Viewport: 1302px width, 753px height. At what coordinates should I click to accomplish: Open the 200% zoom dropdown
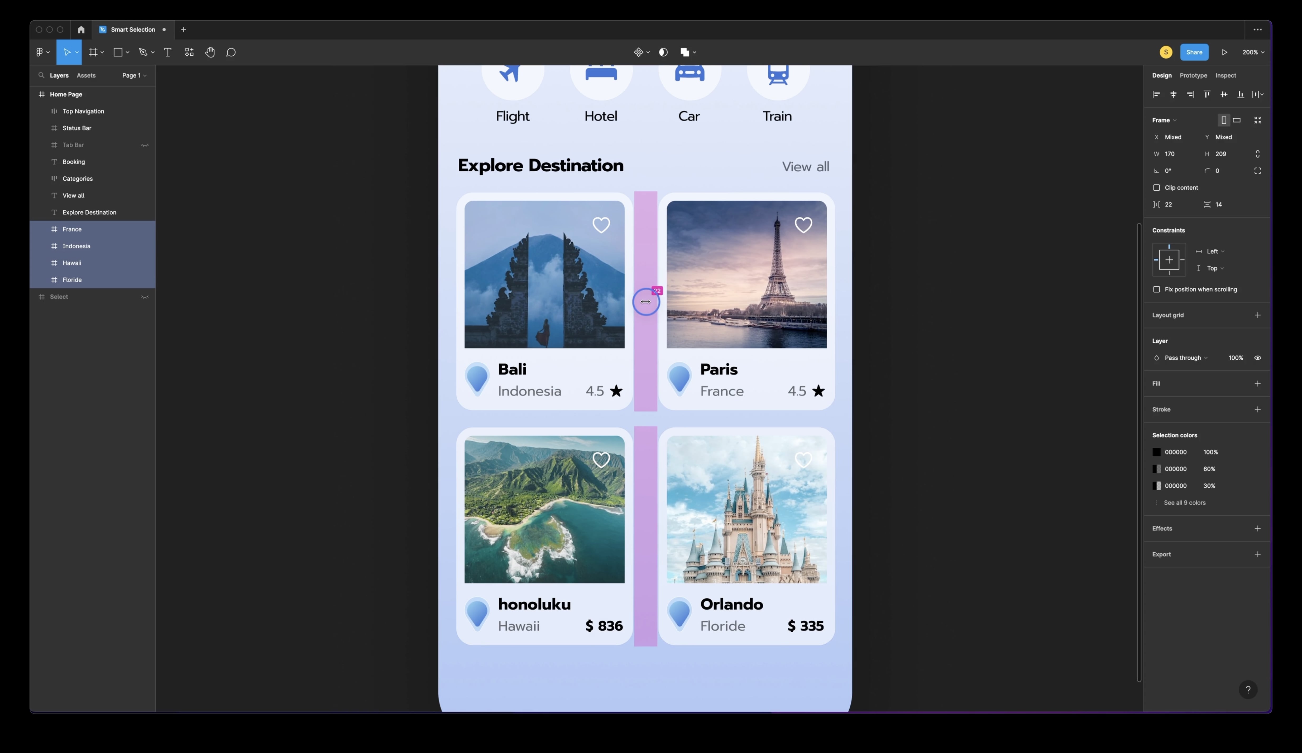pyautogui.click(x=1253, y=52)
